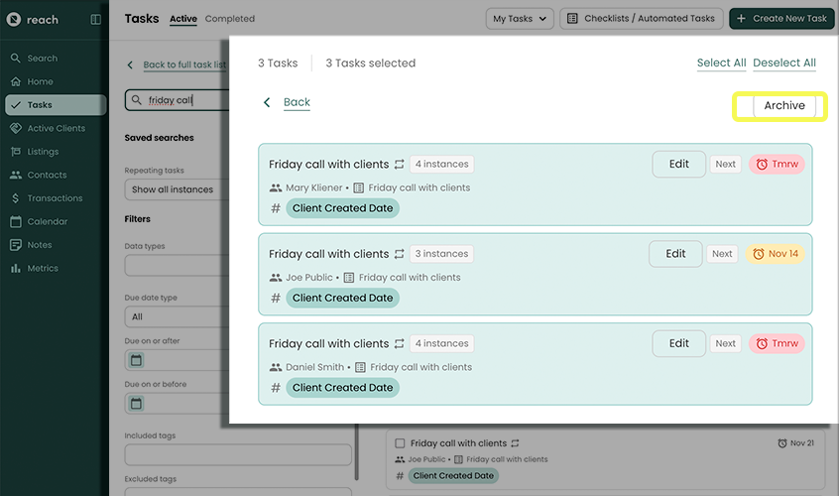Image resolution: width=839 pixels, height=496 pixels.
Task: Click Edit on Mary Kliener's task
Action: (678, 164)
